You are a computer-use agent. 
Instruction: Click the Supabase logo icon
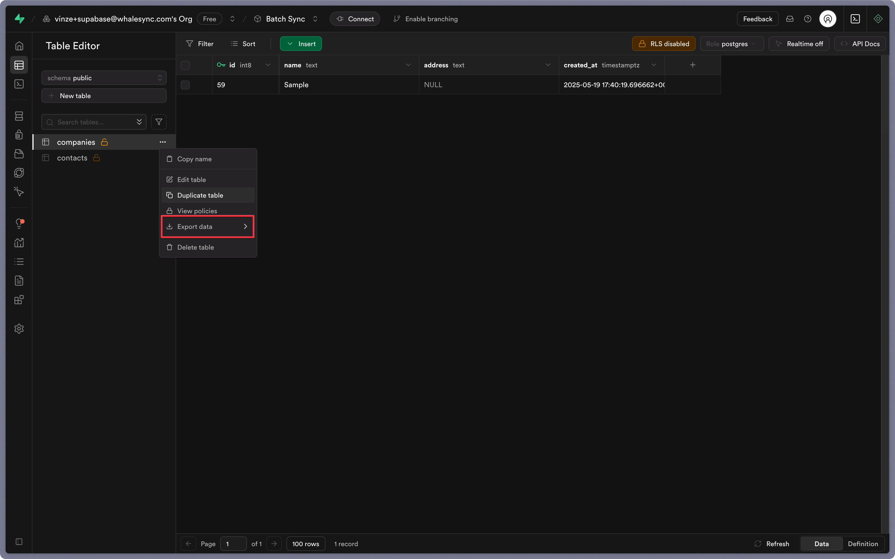pyautogui.click(x=20, y=18)
